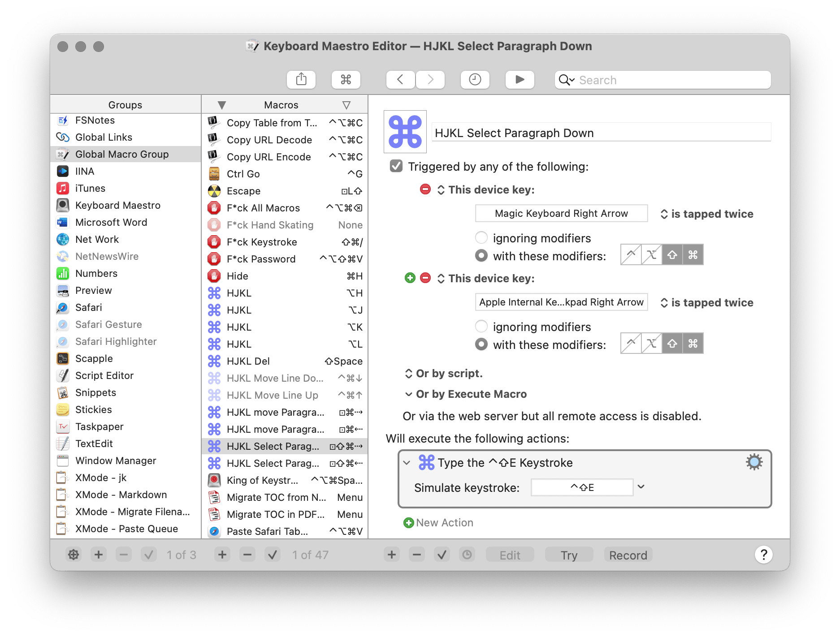This screenshot has height=637, width=840.
Task: Go back with the left chevron button
Action: [400, 80]
